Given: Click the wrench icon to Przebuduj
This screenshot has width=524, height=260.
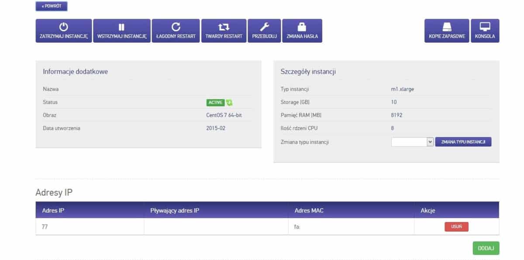Looking at the screenshot, I should click(265, 27).
